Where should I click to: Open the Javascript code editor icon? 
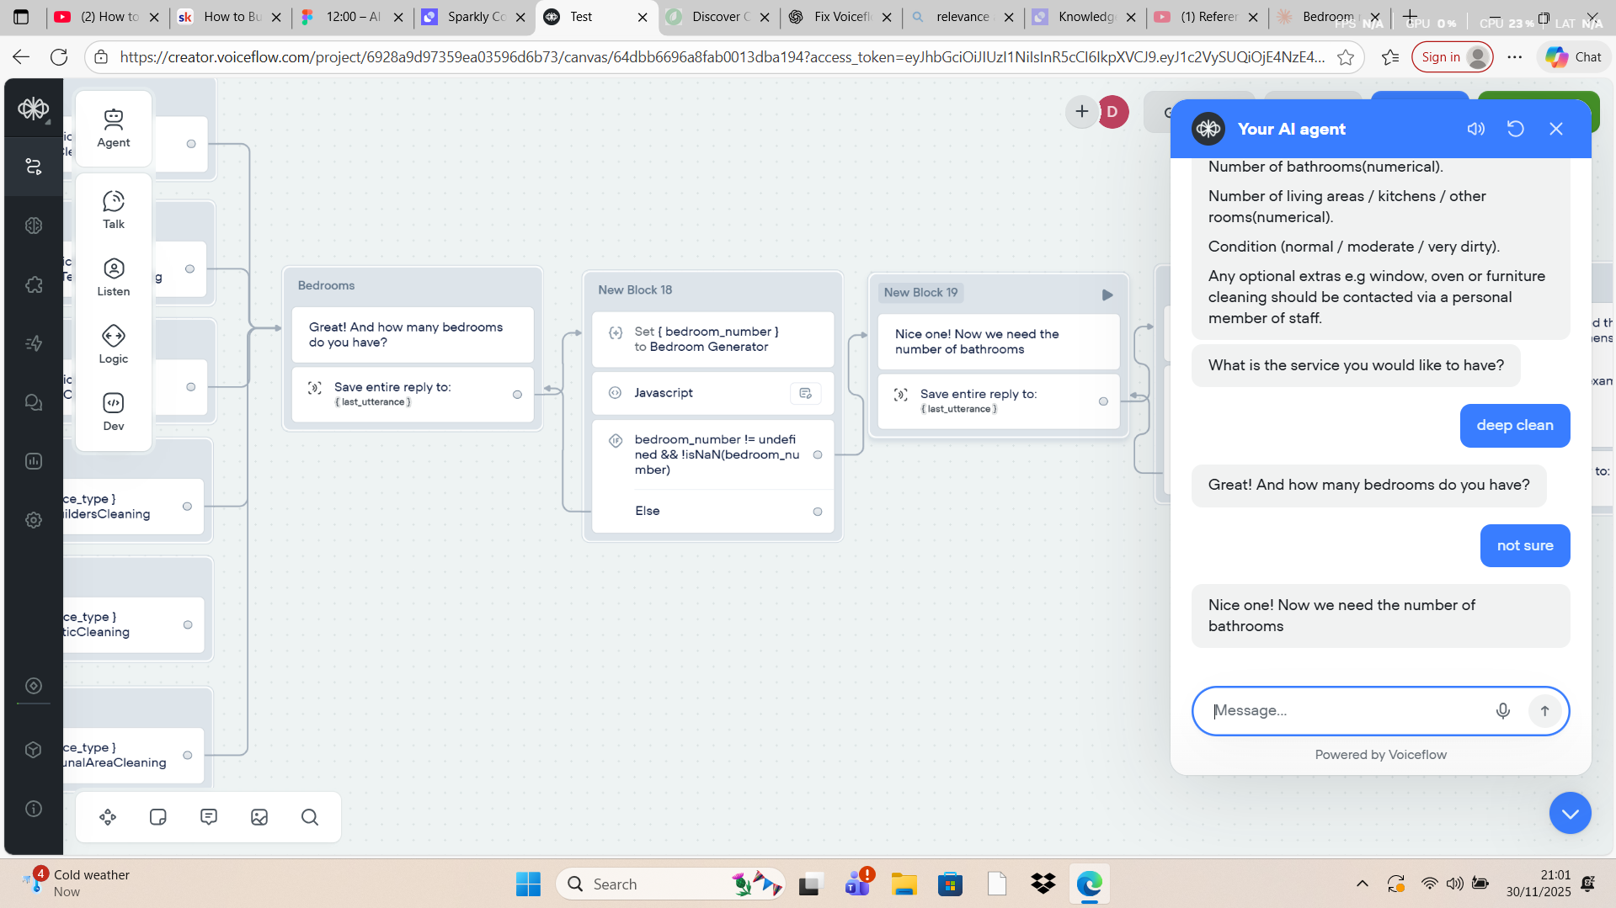806,393
